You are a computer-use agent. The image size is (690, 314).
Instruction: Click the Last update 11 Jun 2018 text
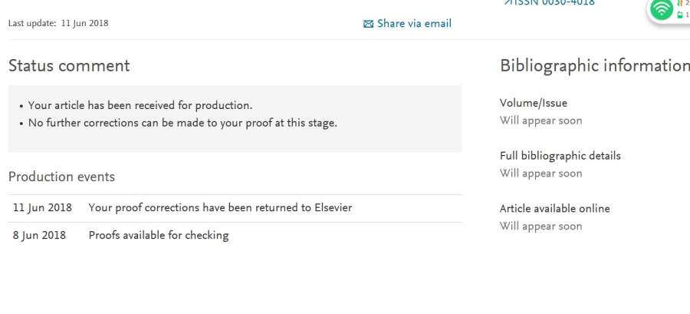point(58,23)
